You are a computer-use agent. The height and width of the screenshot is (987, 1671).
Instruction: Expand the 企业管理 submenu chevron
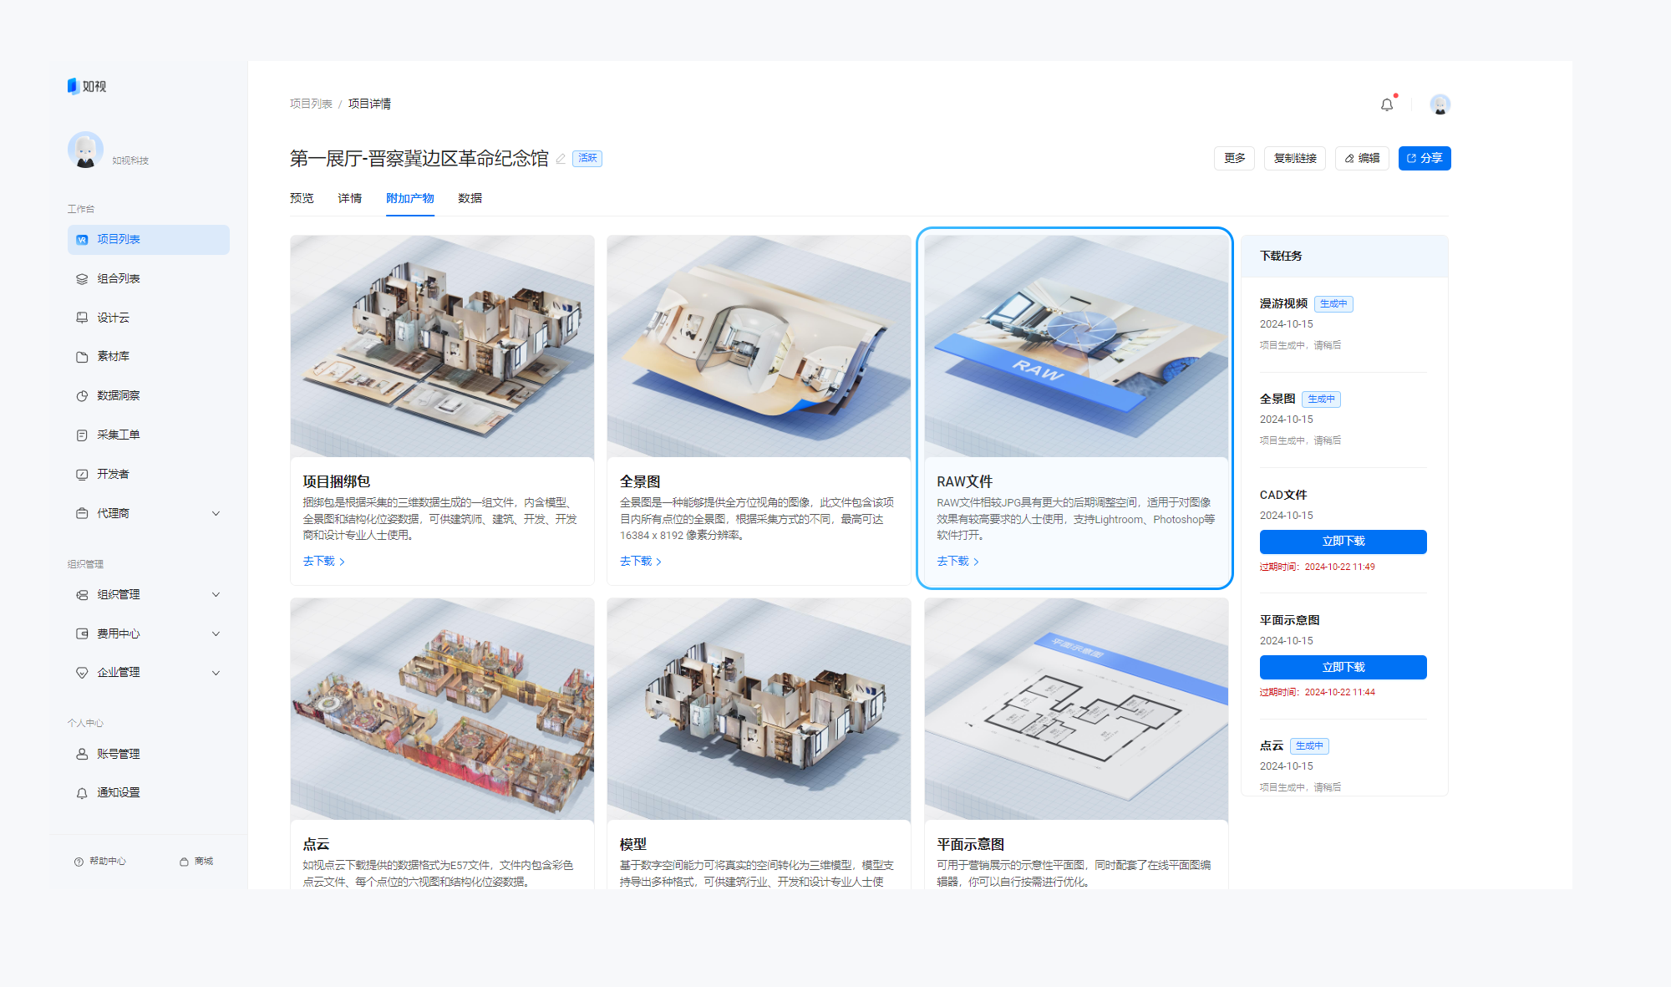216,673
